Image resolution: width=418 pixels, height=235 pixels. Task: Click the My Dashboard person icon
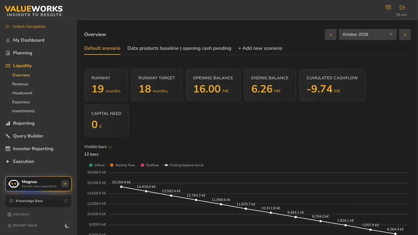(x=8, y=40)
